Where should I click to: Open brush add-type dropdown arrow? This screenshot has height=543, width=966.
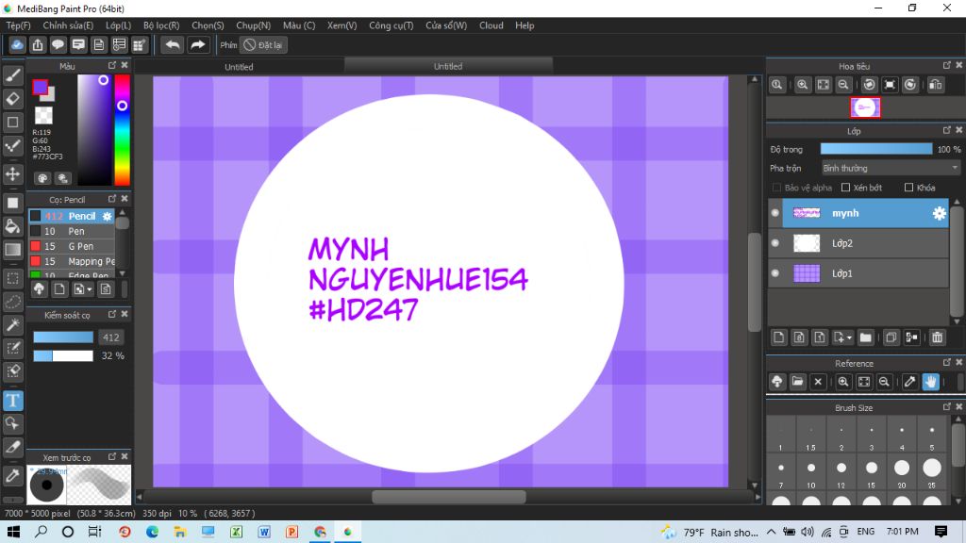pos(90,289)
